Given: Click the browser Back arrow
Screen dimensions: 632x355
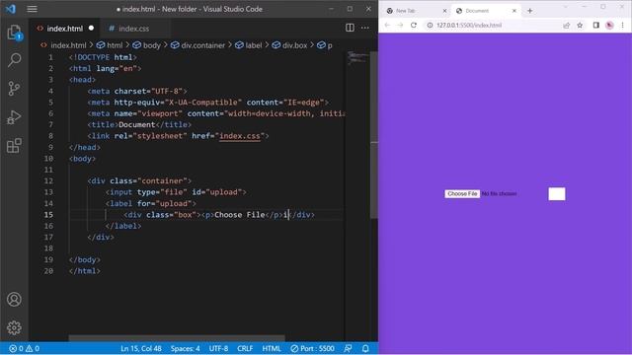Looking at the screenshot, I should [x=387, y=25].
